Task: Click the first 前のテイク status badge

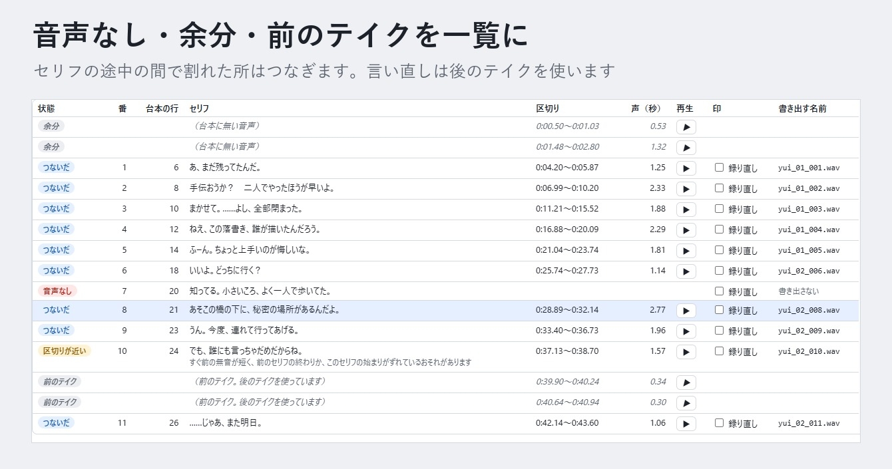Action: pyautogui.click(x=59, y=382)
